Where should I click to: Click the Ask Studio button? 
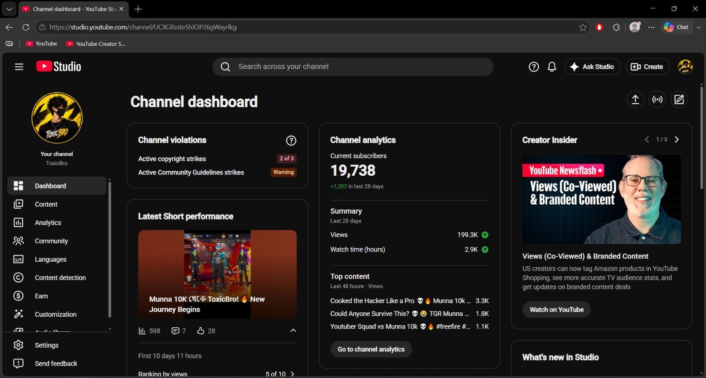click(x=593, y=67)
